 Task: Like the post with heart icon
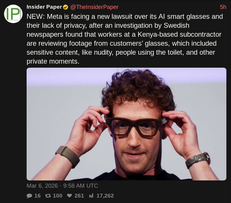click(69, 196)
